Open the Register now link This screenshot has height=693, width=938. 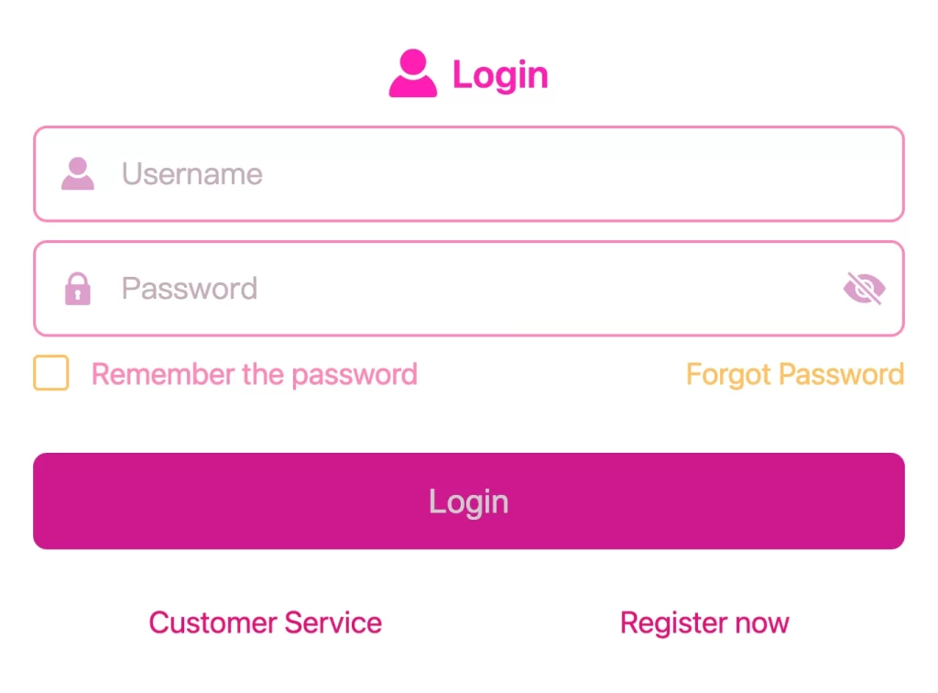704,622
